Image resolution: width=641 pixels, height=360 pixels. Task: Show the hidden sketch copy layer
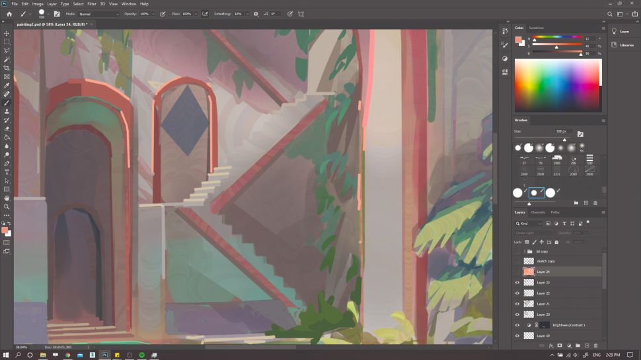[x=517, y=261]
